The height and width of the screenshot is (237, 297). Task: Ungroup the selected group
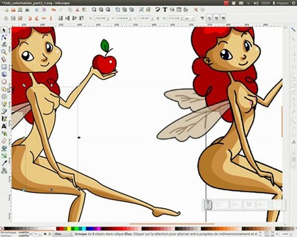[x=148, y=10]
